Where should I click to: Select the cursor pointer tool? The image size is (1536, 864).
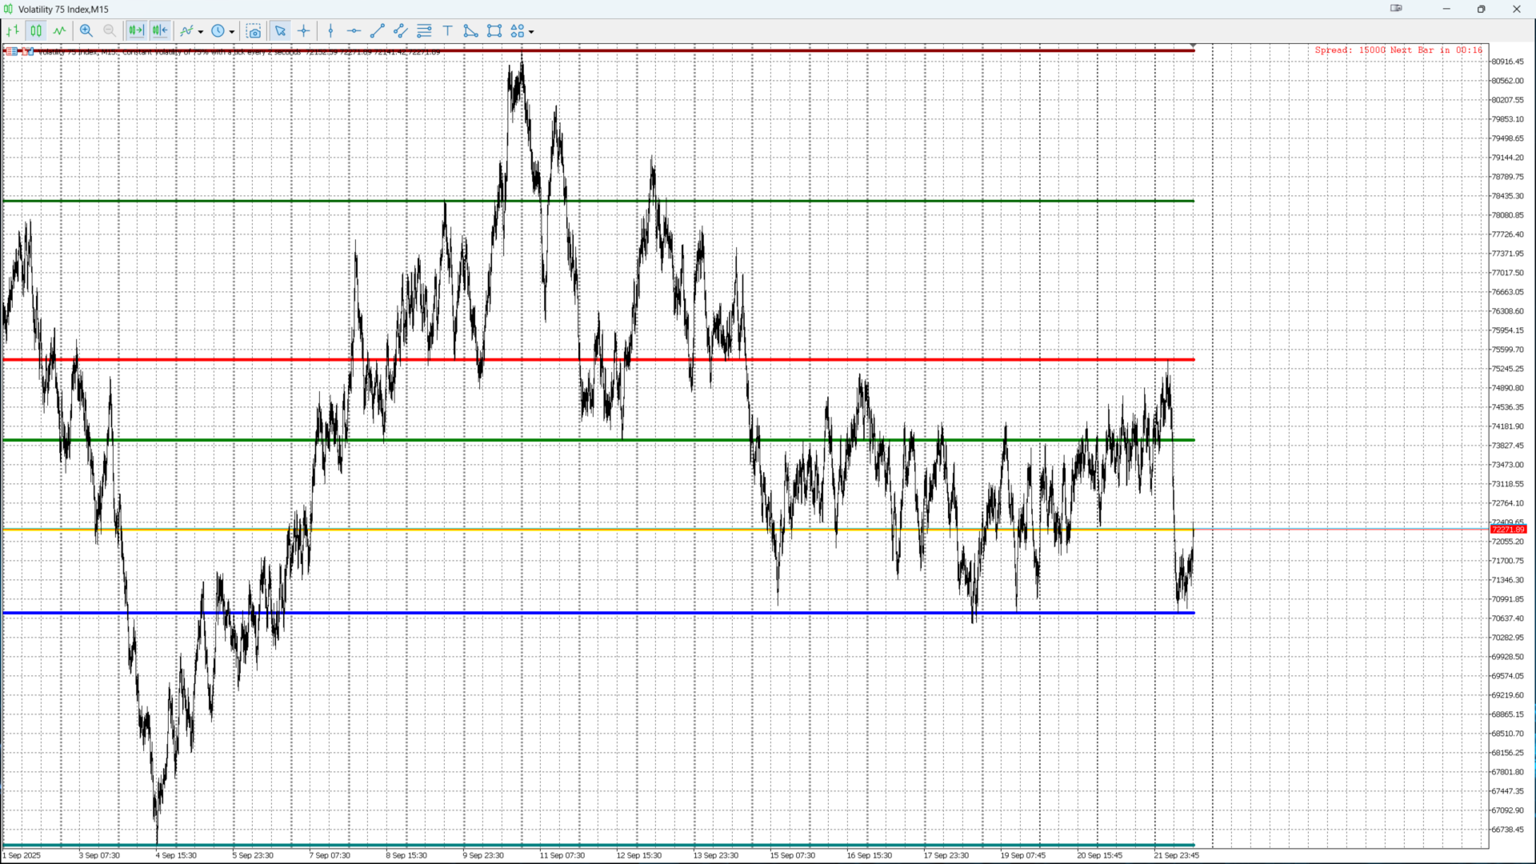(x=280, y=31)
